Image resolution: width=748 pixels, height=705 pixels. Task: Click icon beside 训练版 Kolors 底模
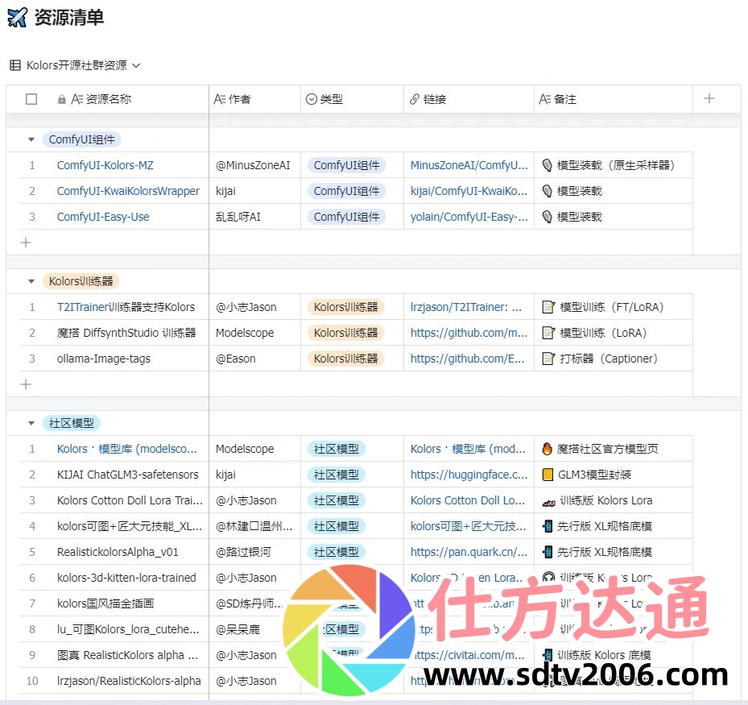coord(548,655)
